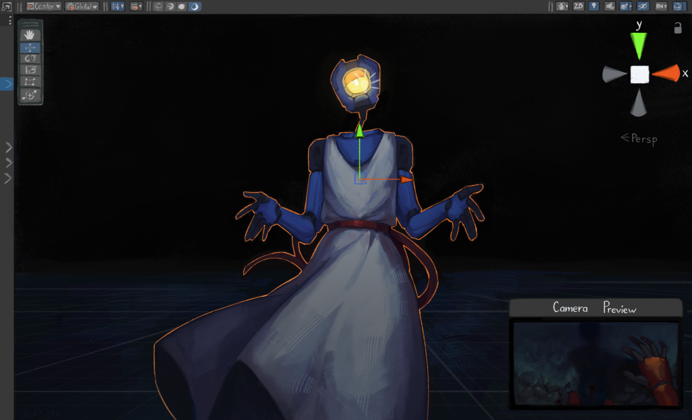The width and height of the screenshot is (692, 420).
Task: Click the Persp projection label
Action: (x=639, y=139)
